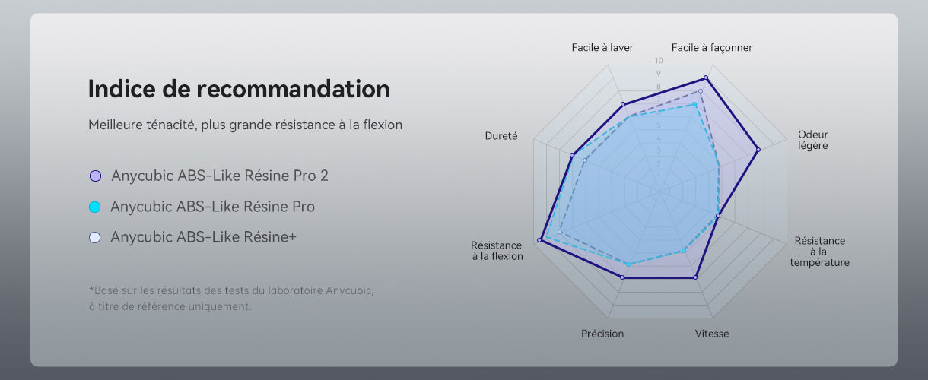Select the "Anycubic ABS-Like Résine Pro 2" legend label
Screen dimensions: 928x380
tap(219, 176)
